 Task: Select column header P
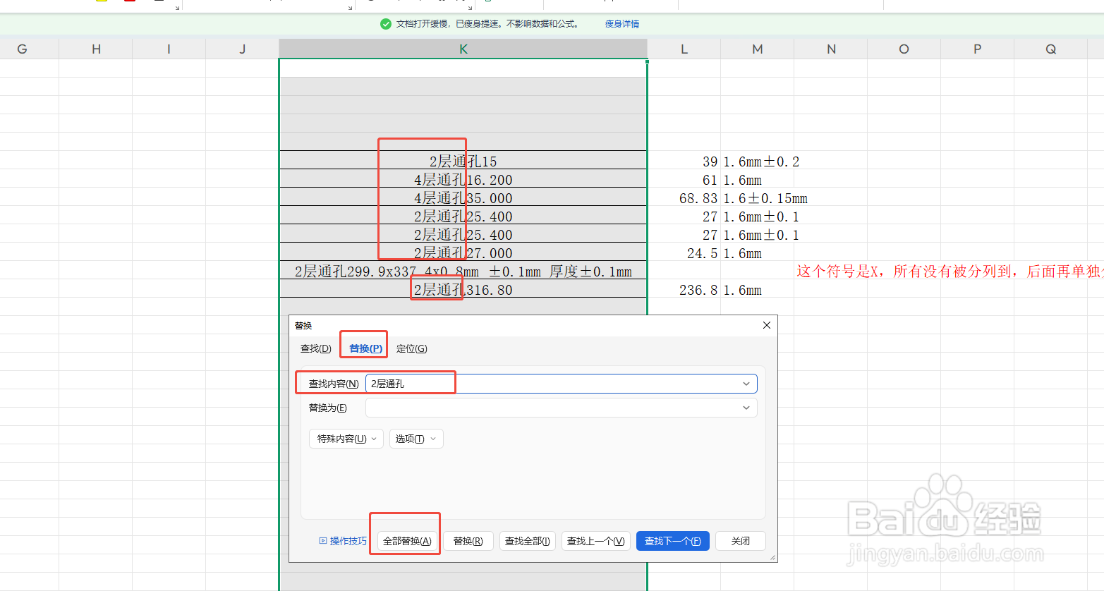[x=978, y=49]
